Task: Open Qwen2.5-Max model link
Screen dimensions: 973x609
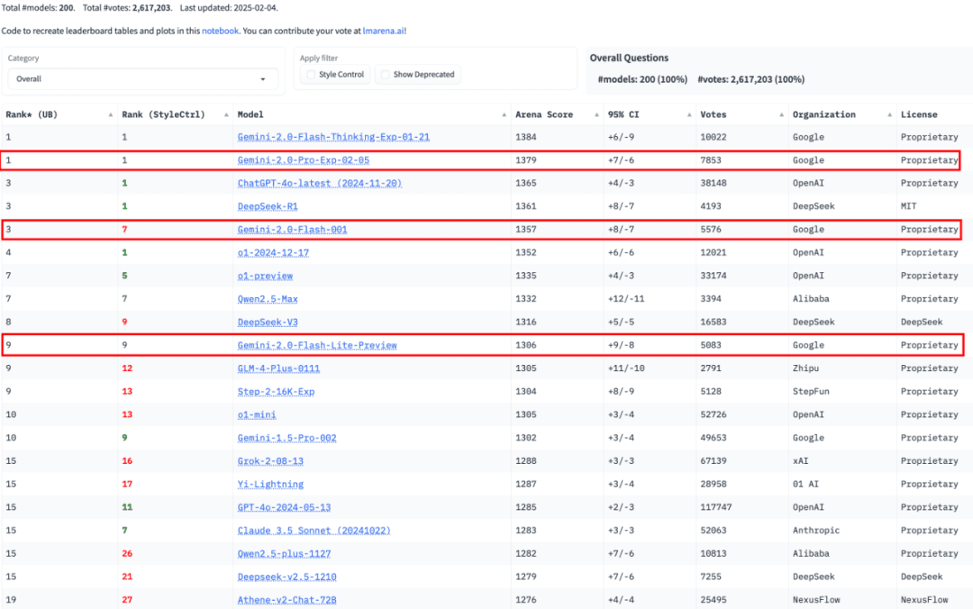Action: pos(268,299)
